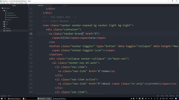Click id="main-nav" attribute on line 37

click(x=117, y=59)
